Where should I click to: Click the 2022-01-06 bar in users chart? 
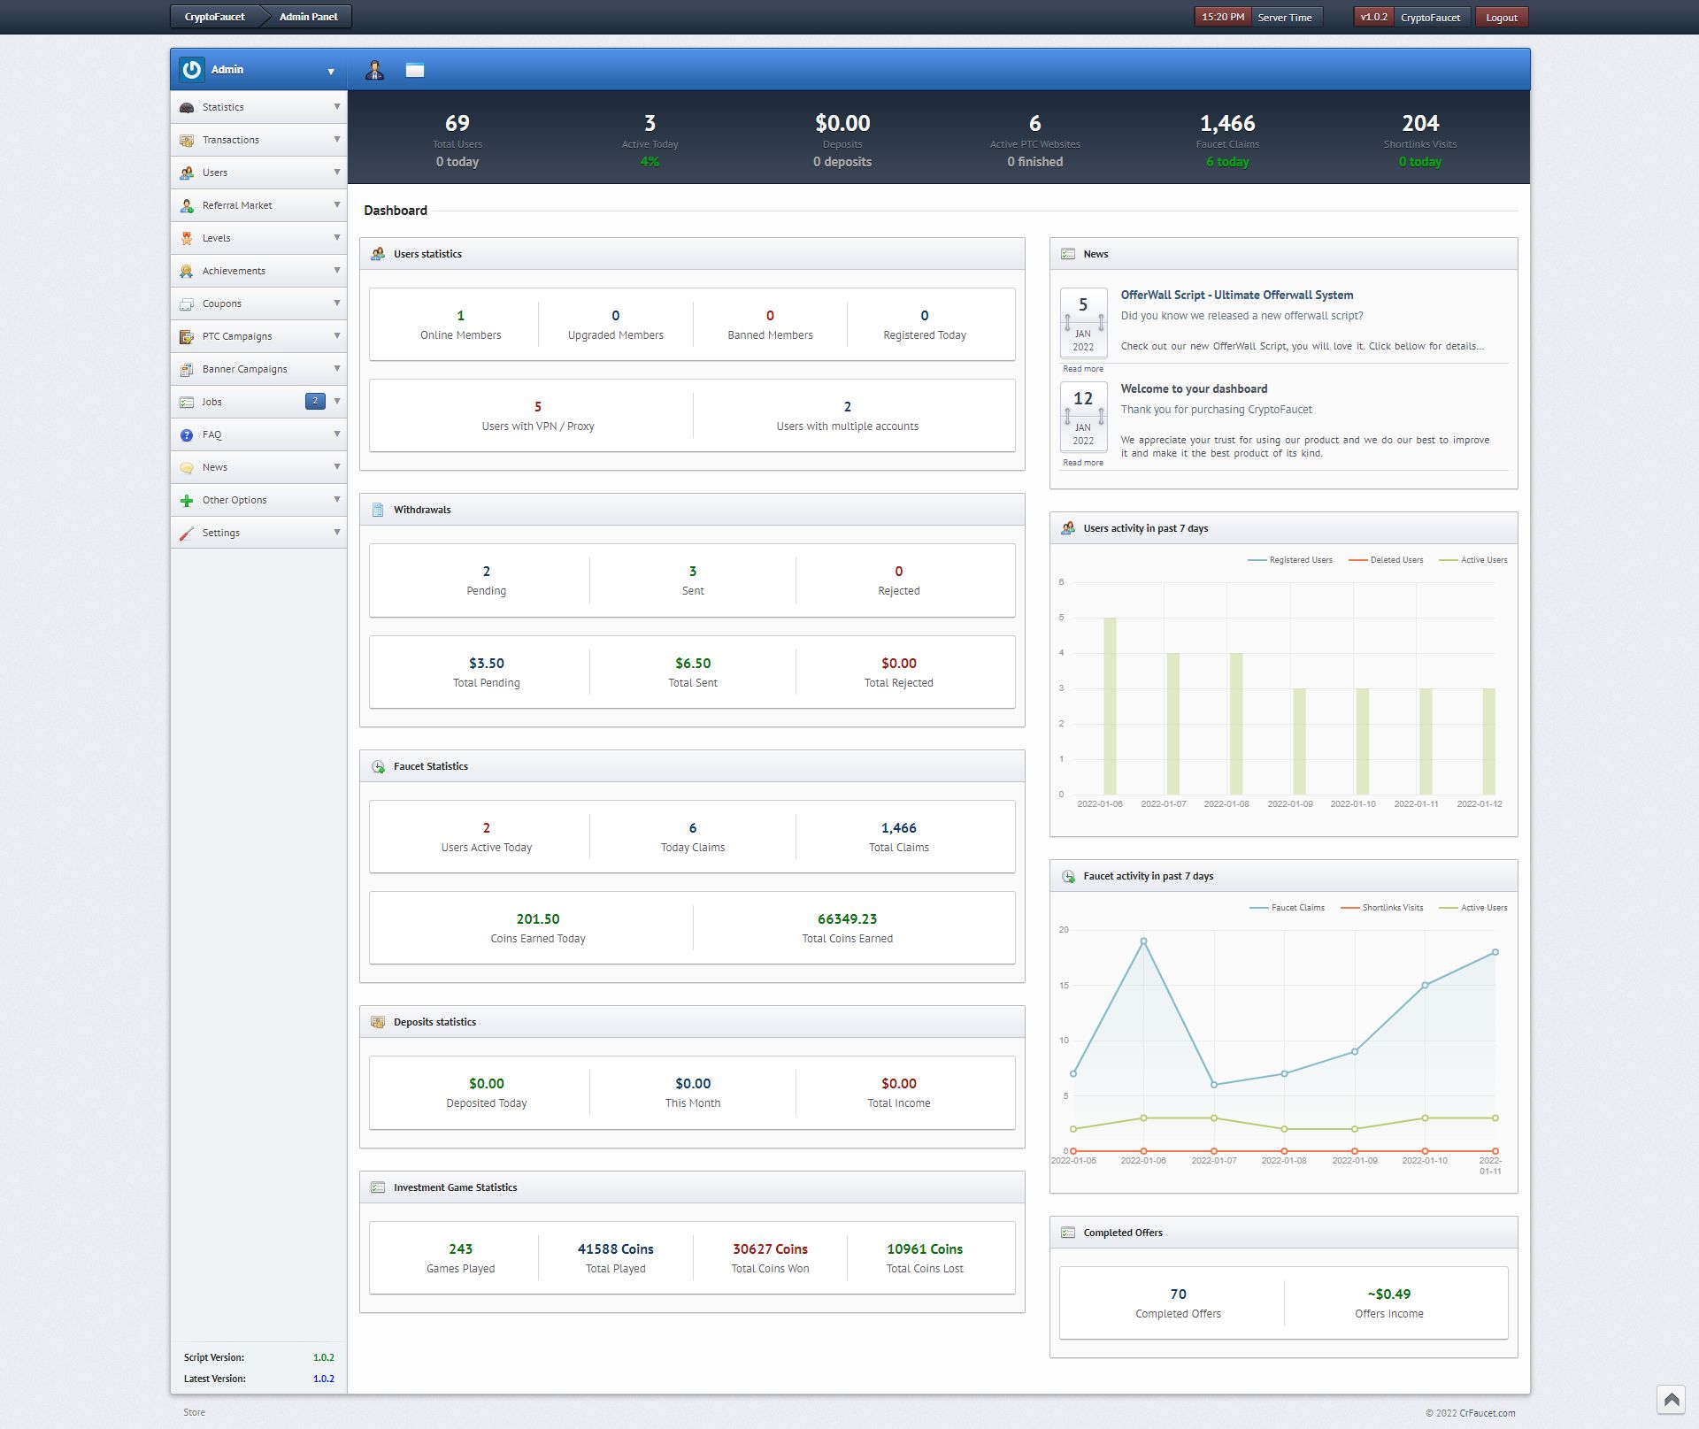coord(1110,706)
